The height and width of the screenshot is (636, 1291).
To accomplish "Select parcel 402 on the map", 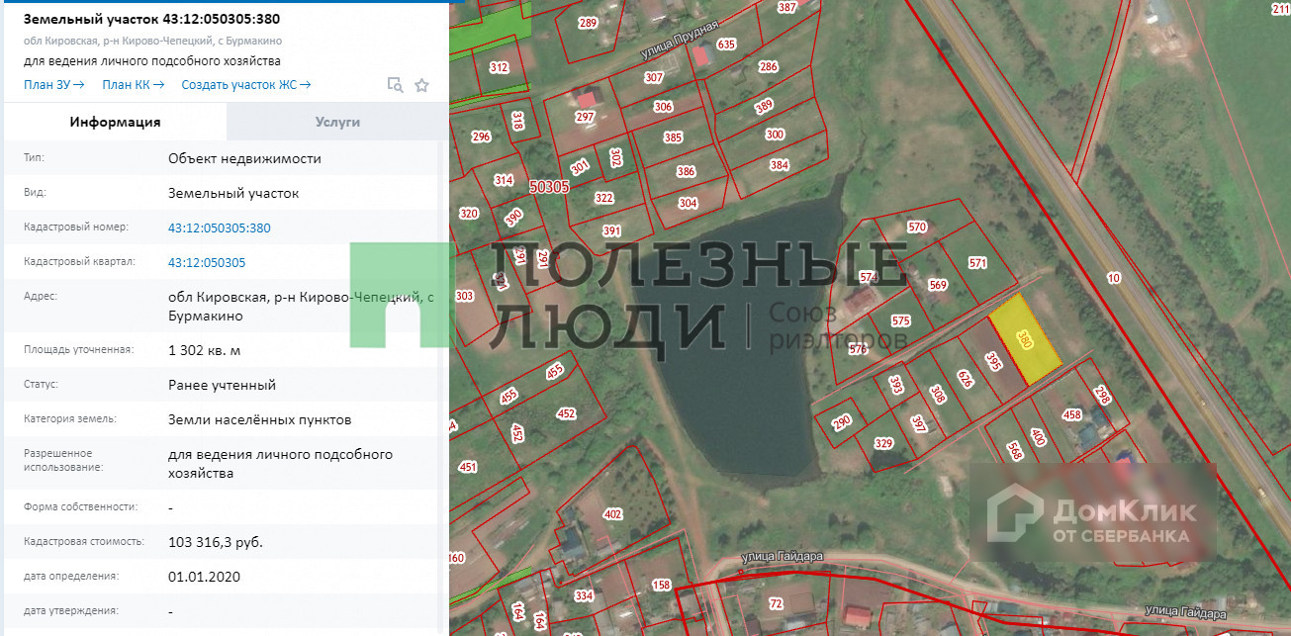I will [x=612, y=513].
